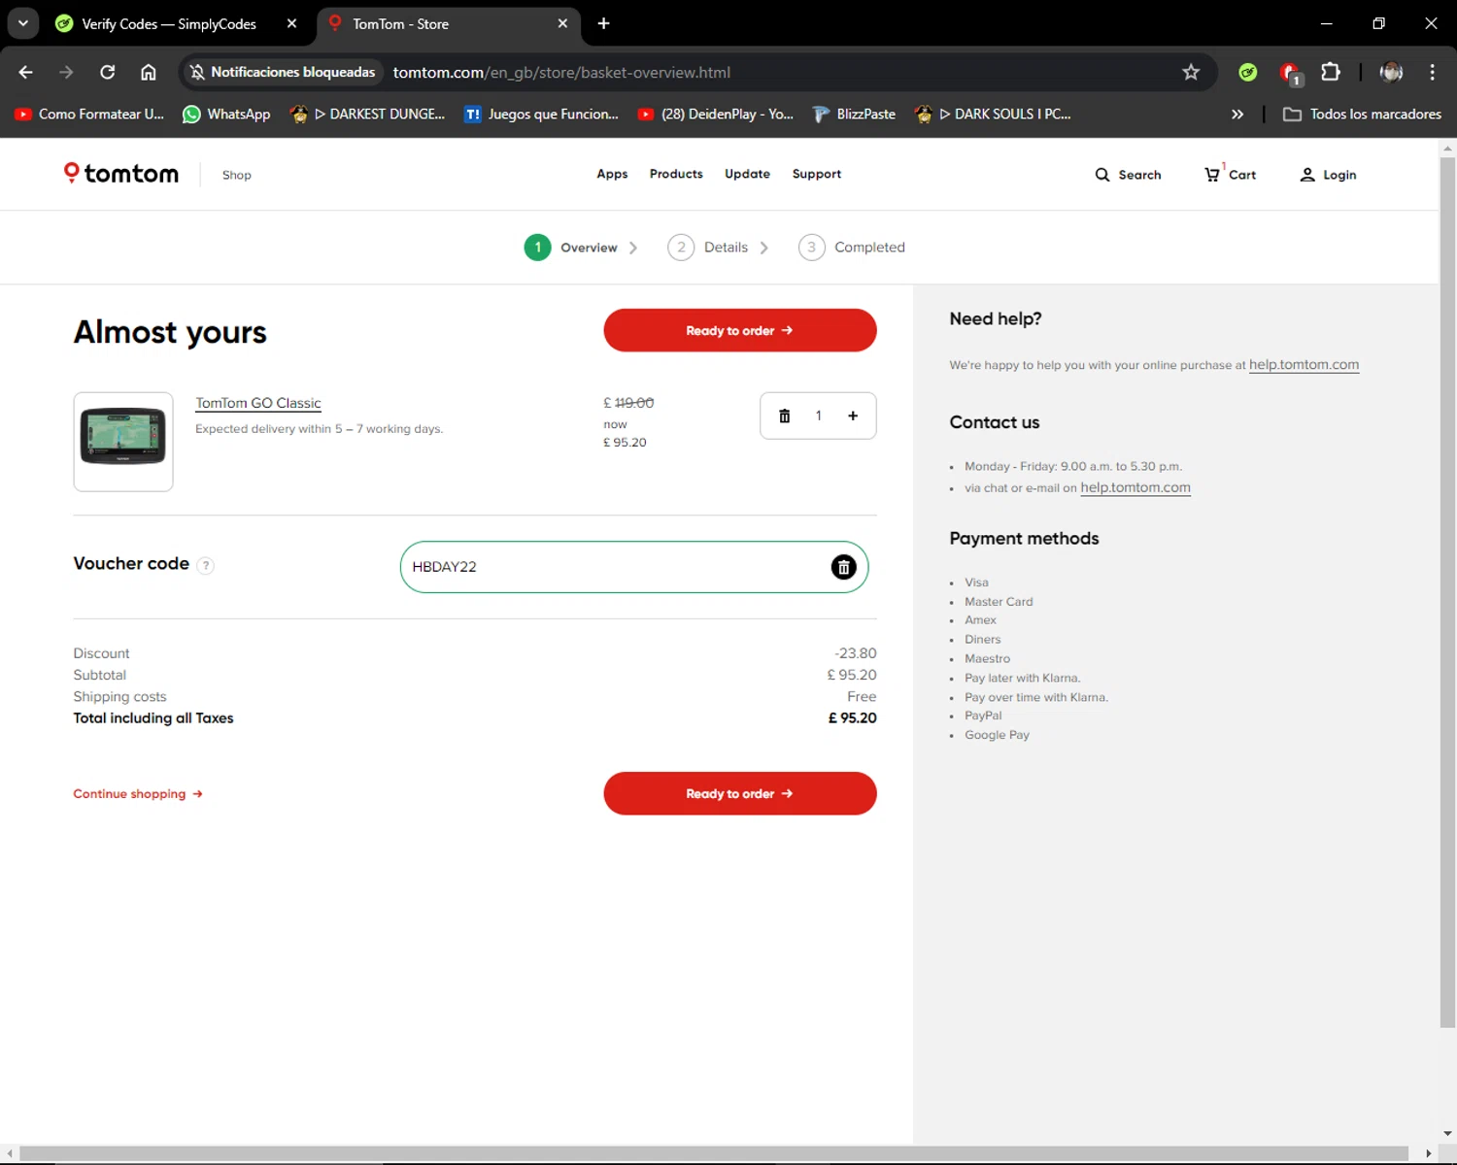This screenshot has width=1457, height=1165.
Task: Click the Google Pay payment method entry
Action: [997, 735]
